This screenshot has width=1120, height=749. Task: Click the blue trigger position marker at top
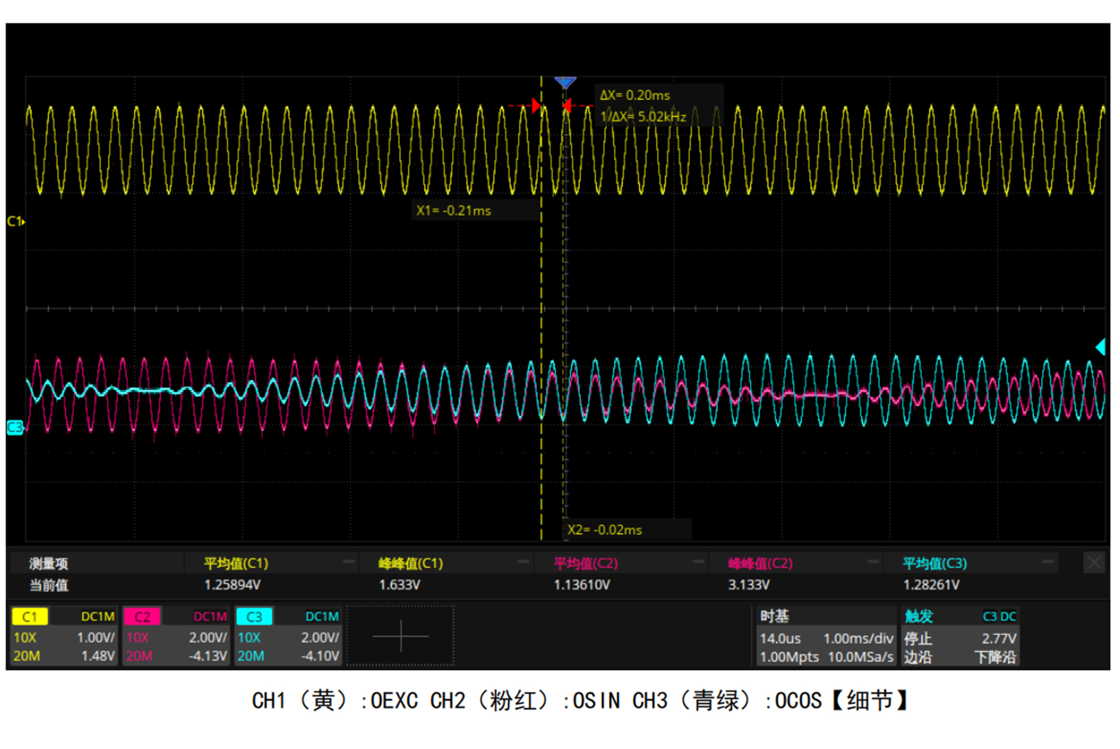[x=565, y=82]
